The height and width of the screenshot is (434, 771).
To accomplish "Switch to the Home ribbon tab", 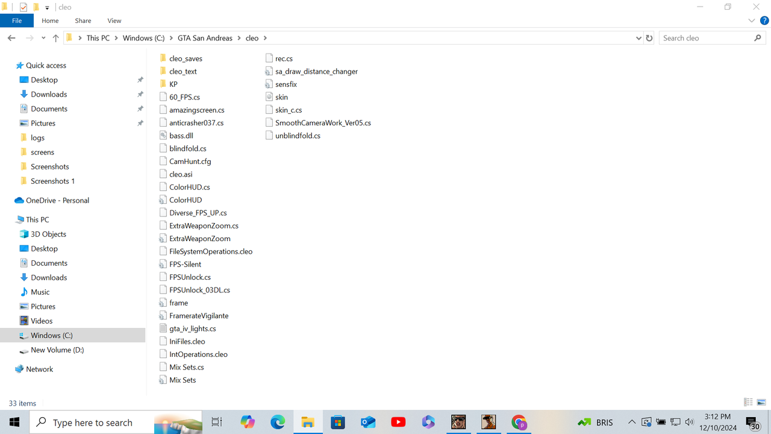I will pos(50,20).
